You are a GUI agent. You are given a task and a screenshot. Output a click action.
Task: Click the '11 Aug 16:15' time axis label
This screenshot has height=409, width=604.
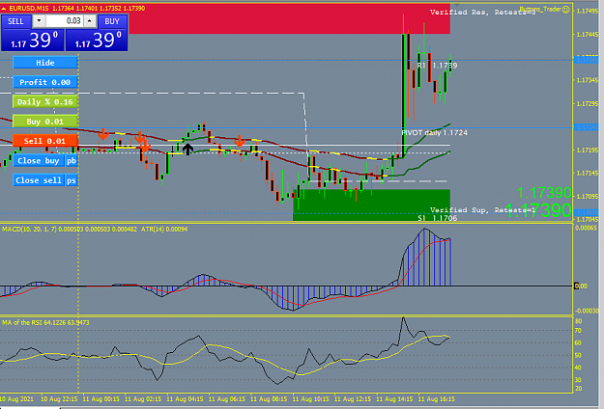[x=437, y=399]
